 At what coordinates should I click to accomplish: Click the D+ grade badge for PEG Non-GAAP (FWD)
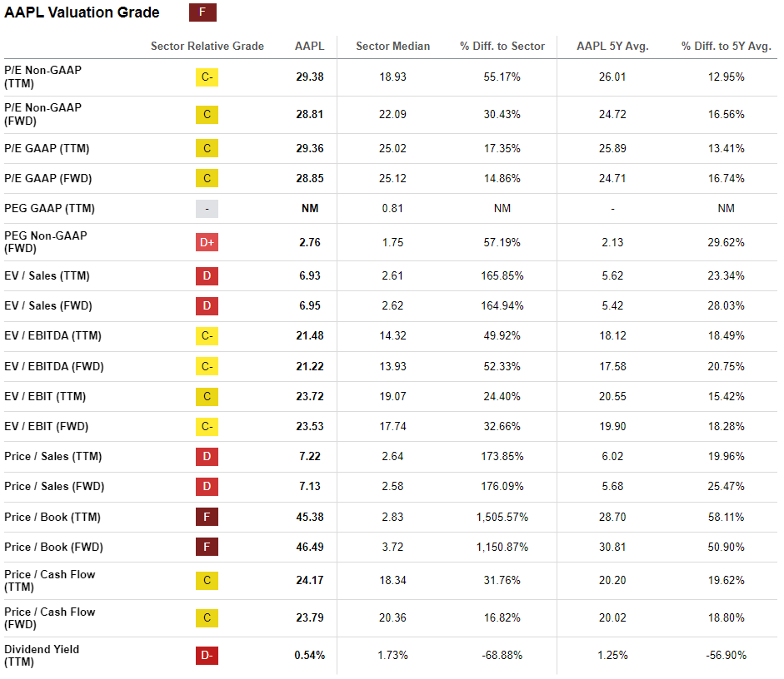pyautogui.click(x=207, y=242)
